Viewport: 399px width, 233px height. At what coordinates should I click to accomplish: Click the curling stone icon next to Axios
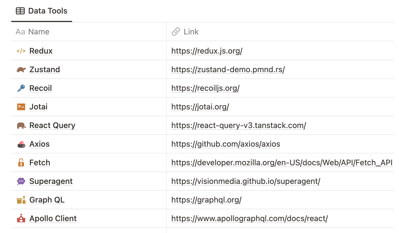[x=21, y=144]
